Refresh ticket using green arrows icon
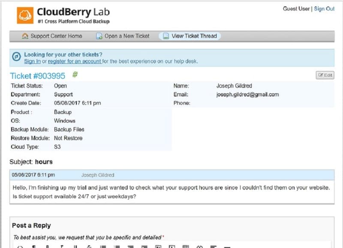The width and height of the screenshot is (343, 248). pyautogui.click(x=75, y=75)
